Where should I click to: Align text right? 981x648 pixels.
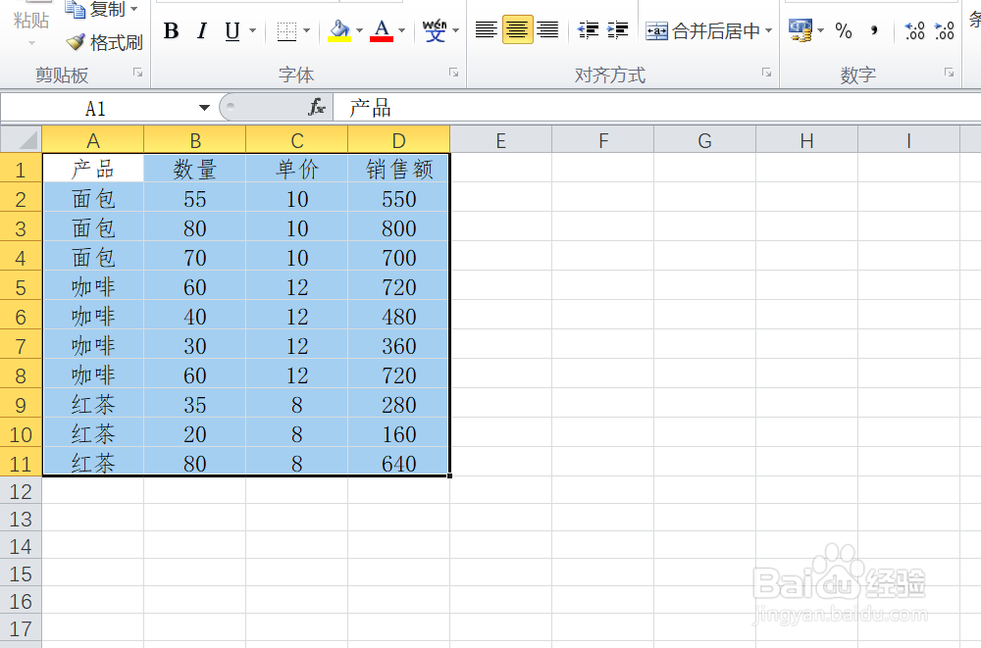coord(548,29)
